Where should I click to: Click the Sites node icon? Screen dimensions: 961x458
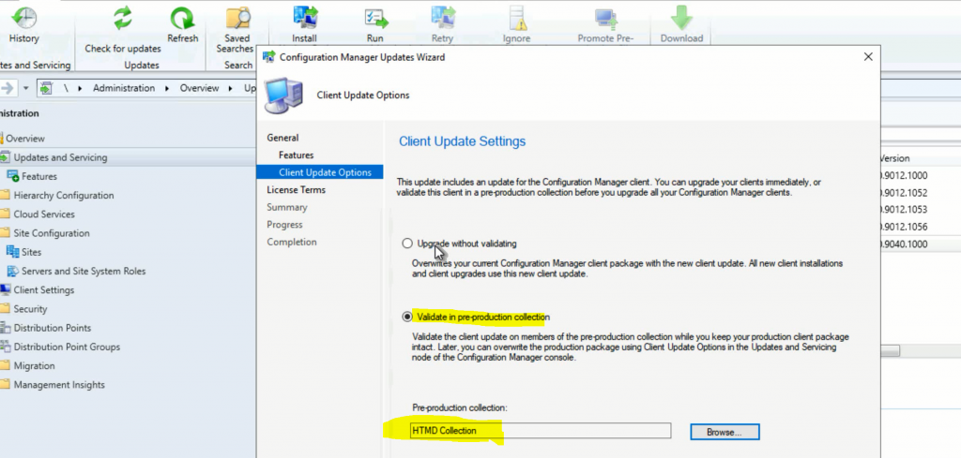[12, 252]
